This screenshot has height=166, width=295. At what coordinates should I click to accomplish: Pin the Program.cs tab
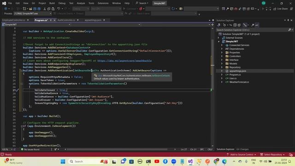[51, 20]
